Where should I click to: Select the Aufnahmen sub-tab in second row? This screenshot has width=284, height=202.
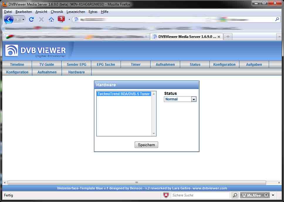(x=47, y=72)
